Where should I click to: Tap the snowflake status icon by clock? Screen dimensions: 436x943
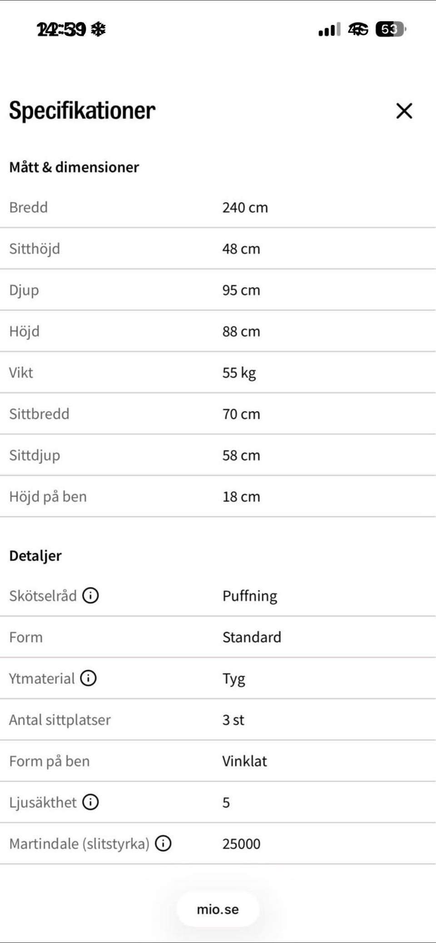click(98, 29)
